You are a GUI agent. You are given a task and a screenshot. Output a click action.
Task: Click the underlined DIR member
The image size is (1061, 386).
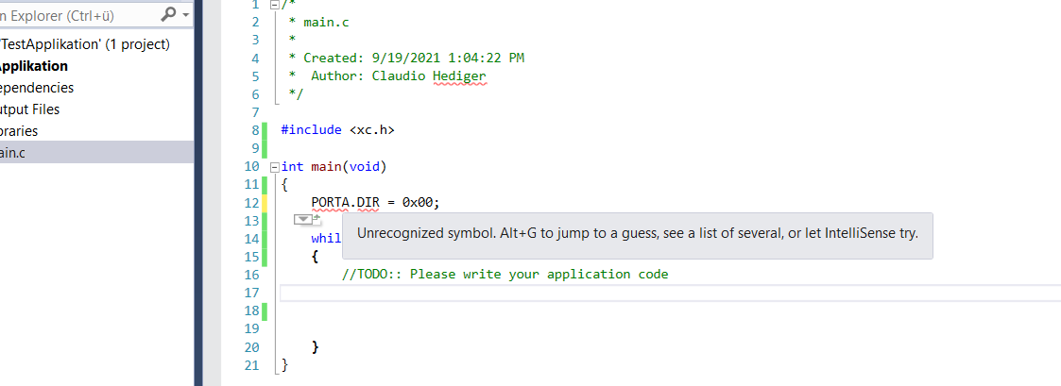pyautogui.click(x=368, y=202)
